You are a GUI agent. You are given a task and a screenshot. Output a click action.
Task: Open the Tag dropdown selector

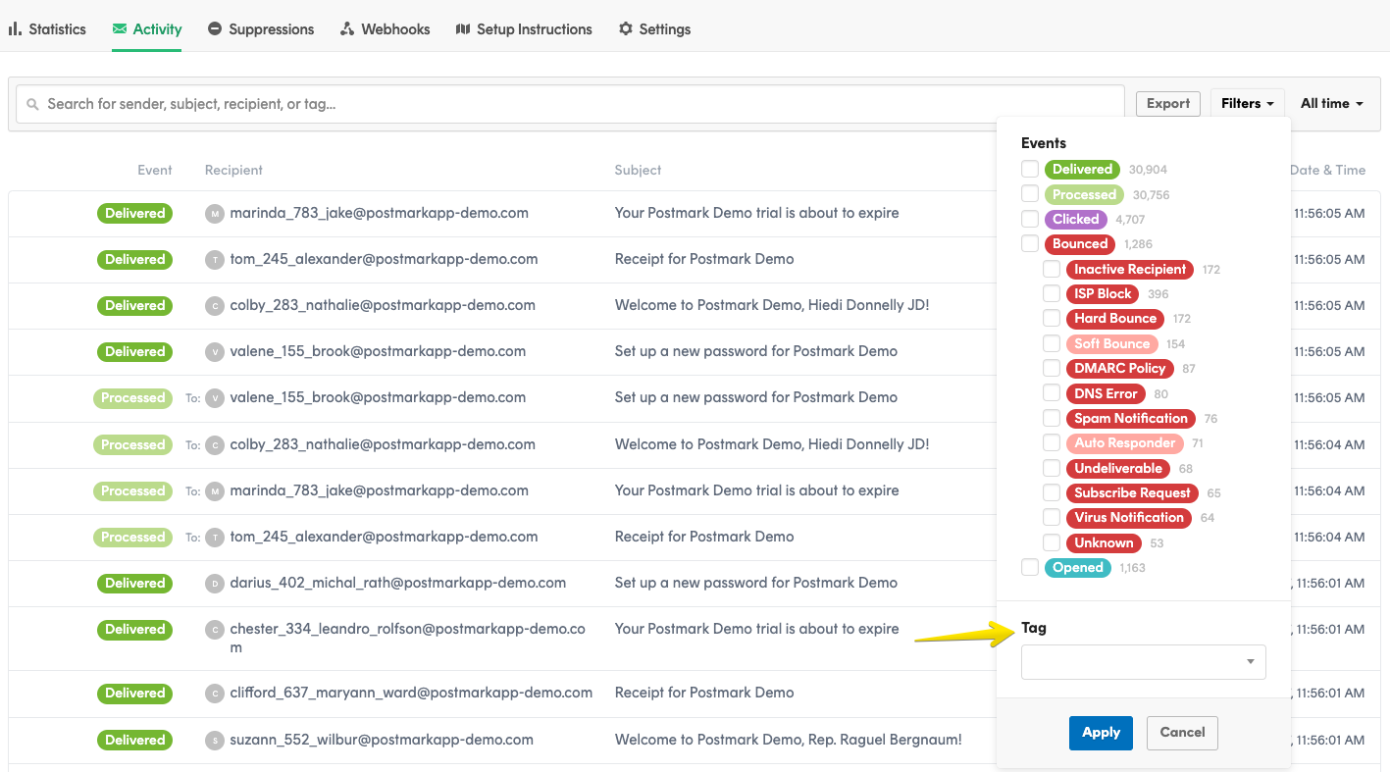1143,662
